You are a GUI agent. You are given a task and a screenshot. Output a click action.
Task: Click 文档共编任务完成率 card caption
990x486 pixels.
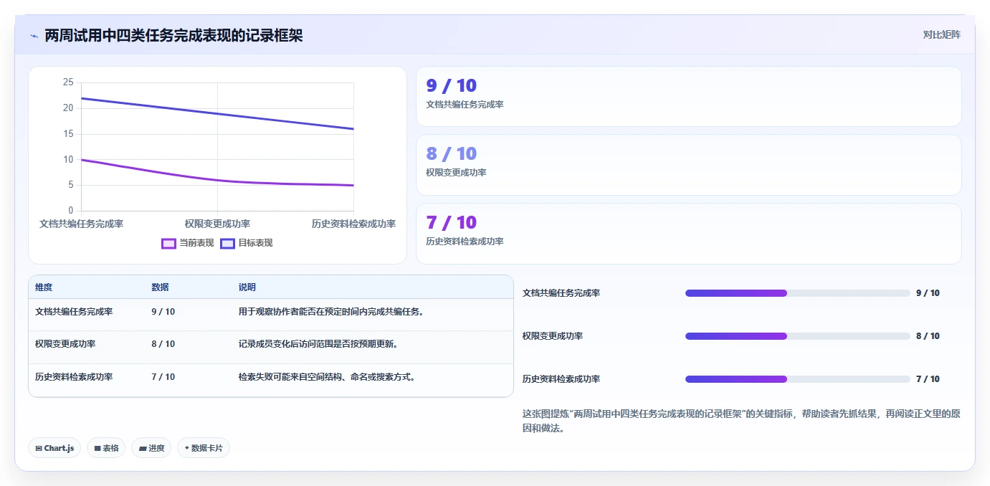[x=465, y=105]
